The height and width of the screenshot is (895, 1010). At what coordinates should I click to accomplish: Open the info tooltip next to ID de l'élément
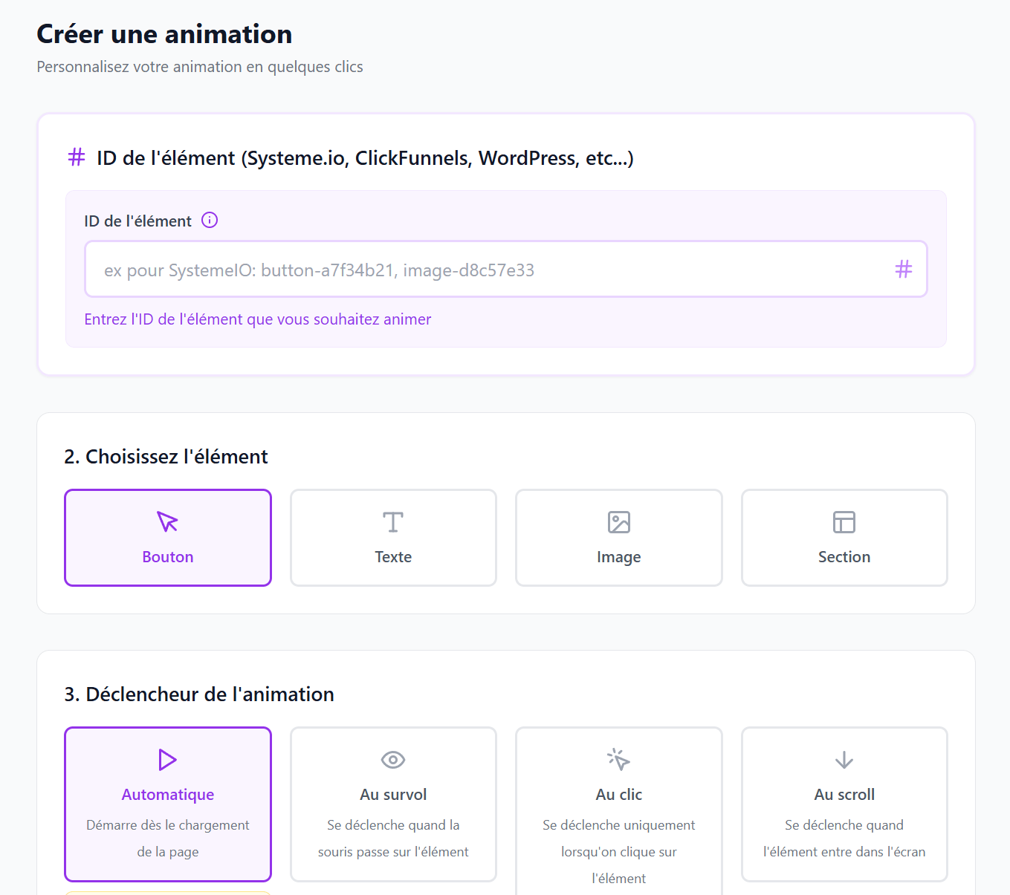point(210,220)
